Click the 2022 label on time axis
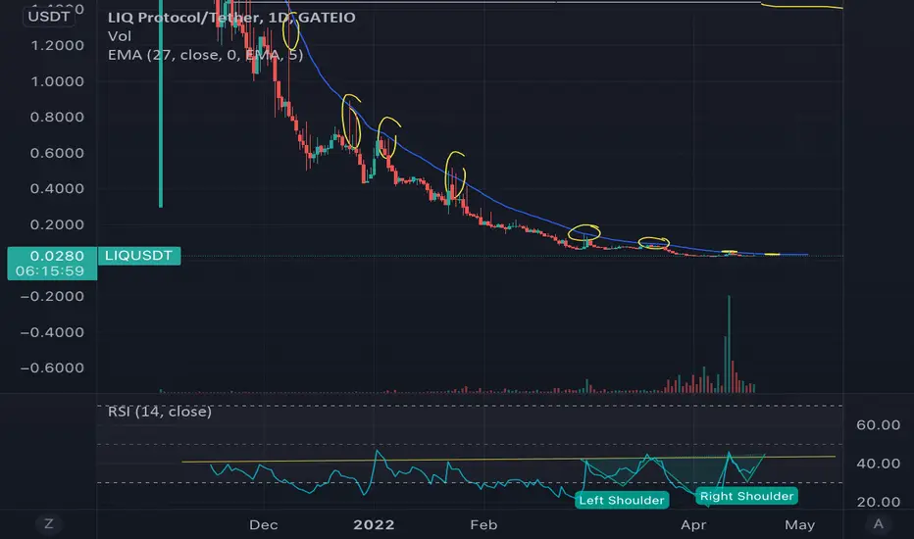This screenshot has width=914, height=539. point(374,524)
